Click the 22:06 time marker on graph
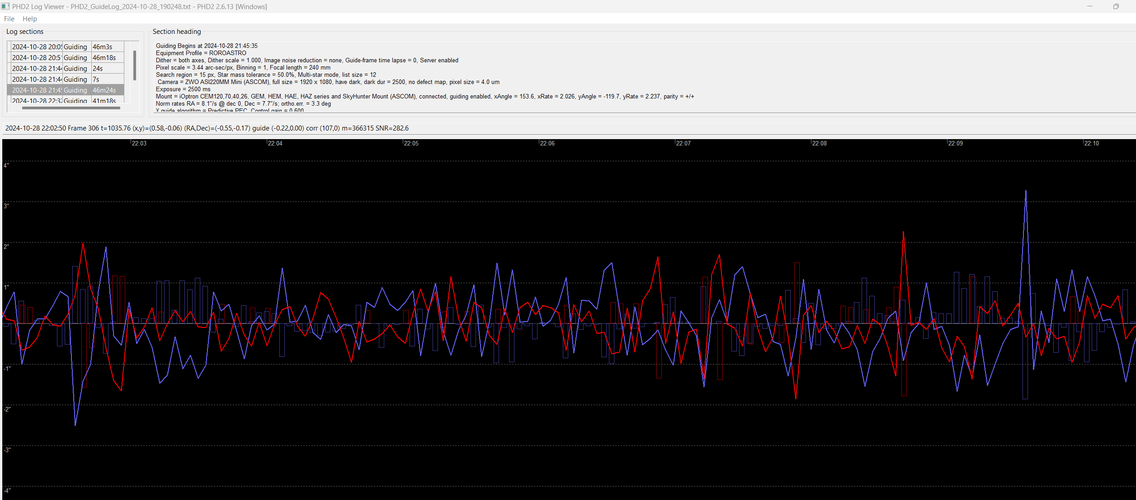1136x500 pixels. (547, 143)
